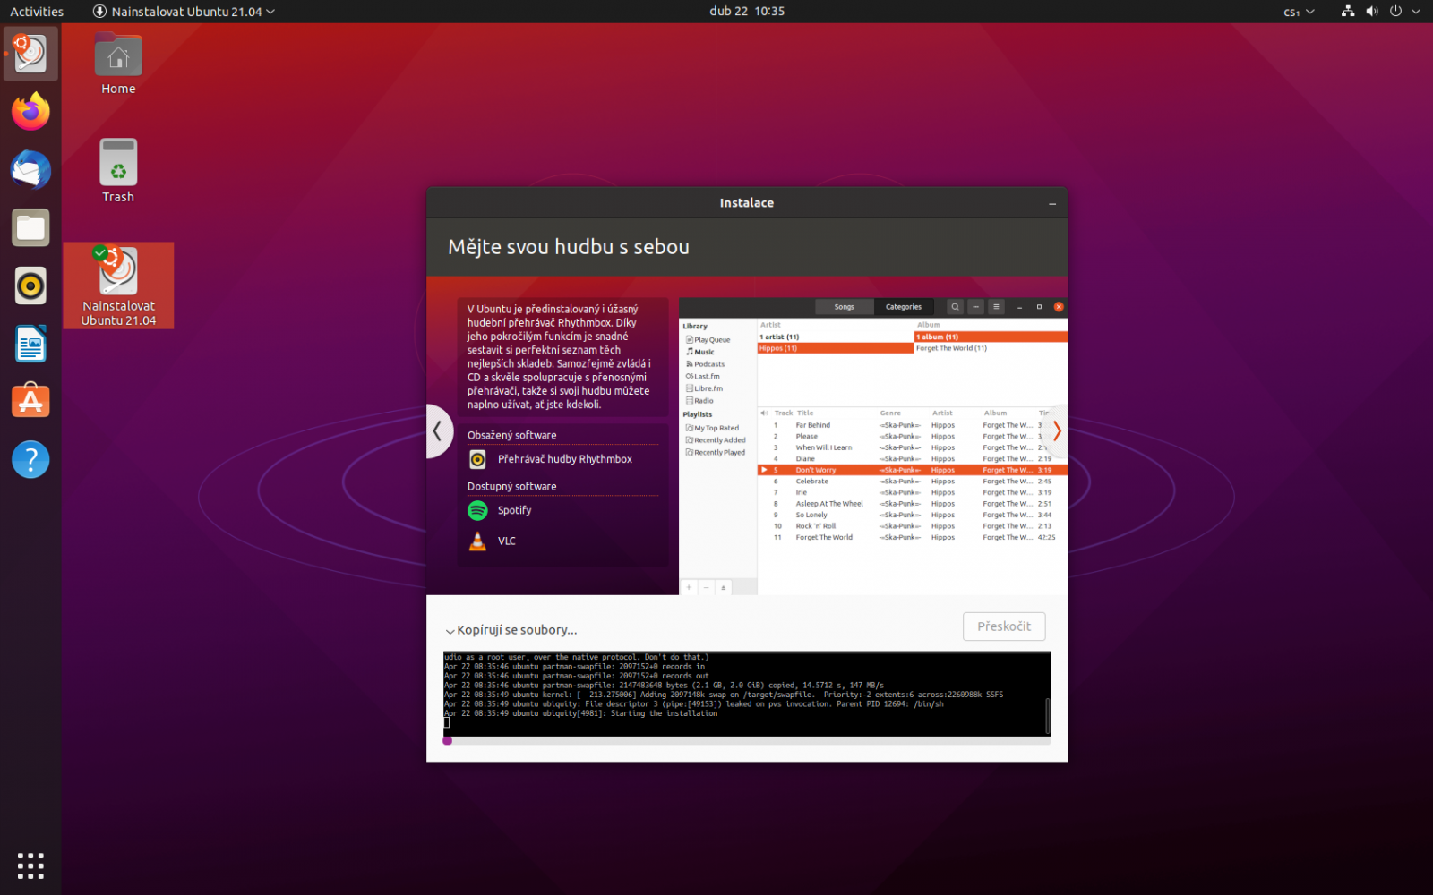The image size is (1433, 895).
Task: Click the search magnifier in Rhythmbox toolbar
Action: coord(955,306)
